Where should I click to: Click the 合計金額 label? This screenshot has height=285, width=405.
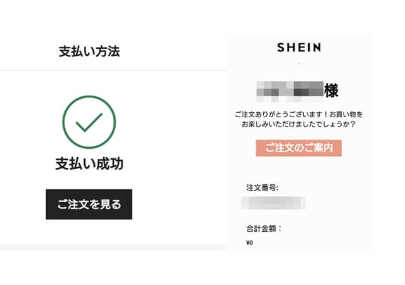click(264, 229)
